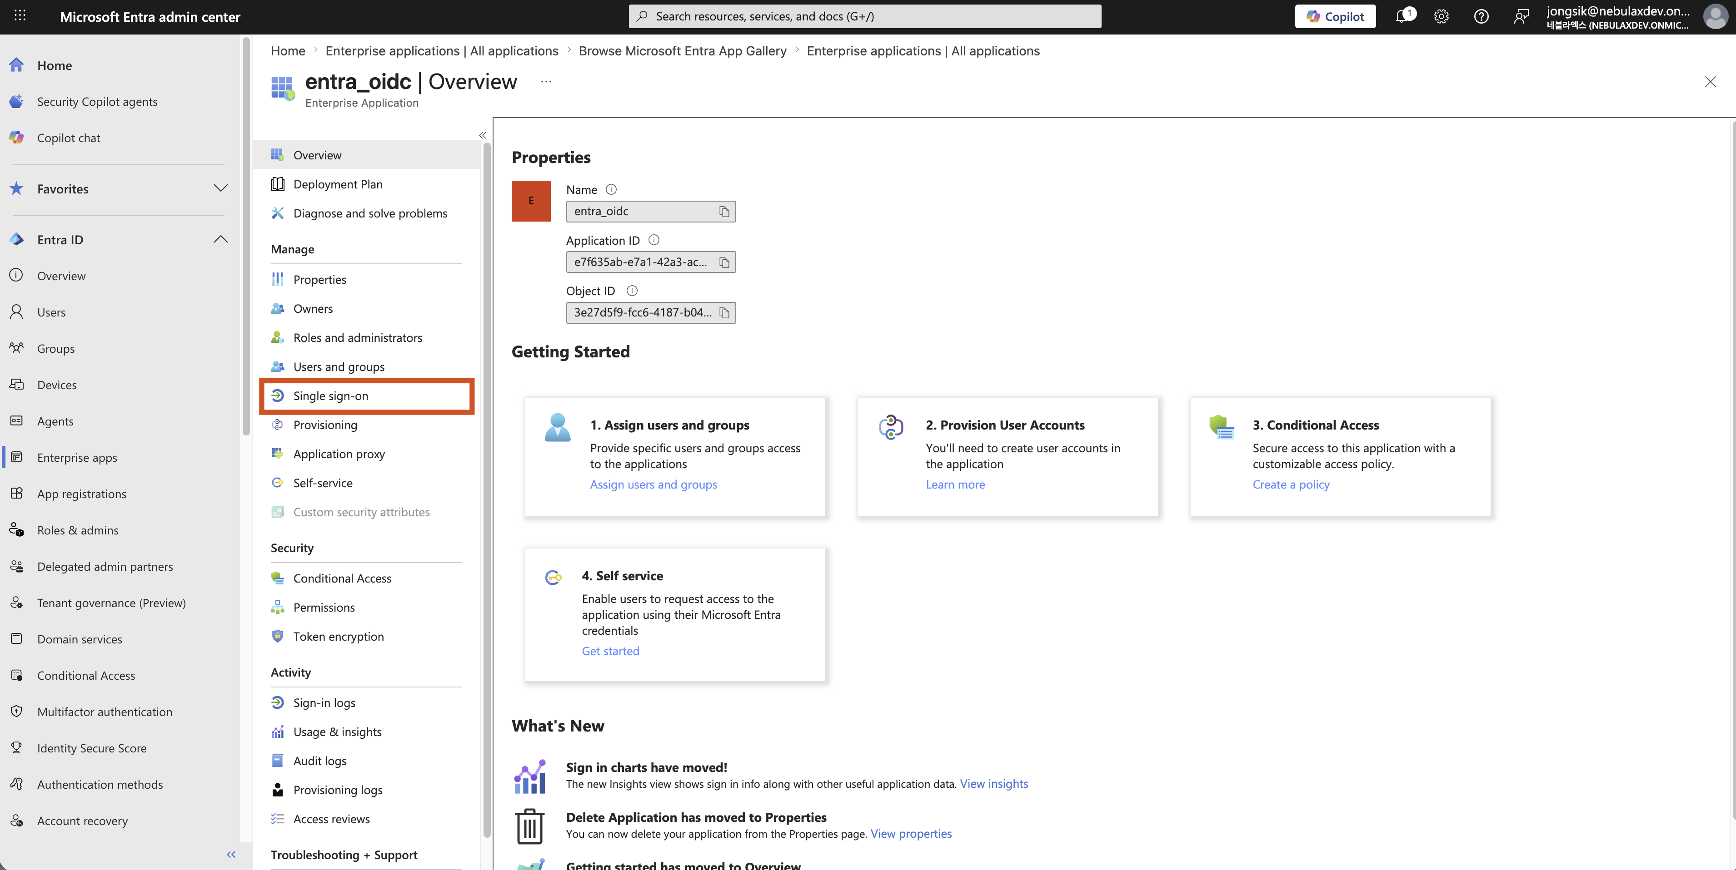Go to Home in left navigation
The height and width of the screenshot is (870, 1736).
click(x=54, y=65)
